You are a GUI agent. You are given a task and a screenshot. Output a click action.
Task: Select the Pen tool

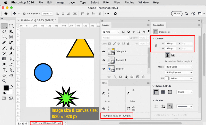click(x=11, y=64)
